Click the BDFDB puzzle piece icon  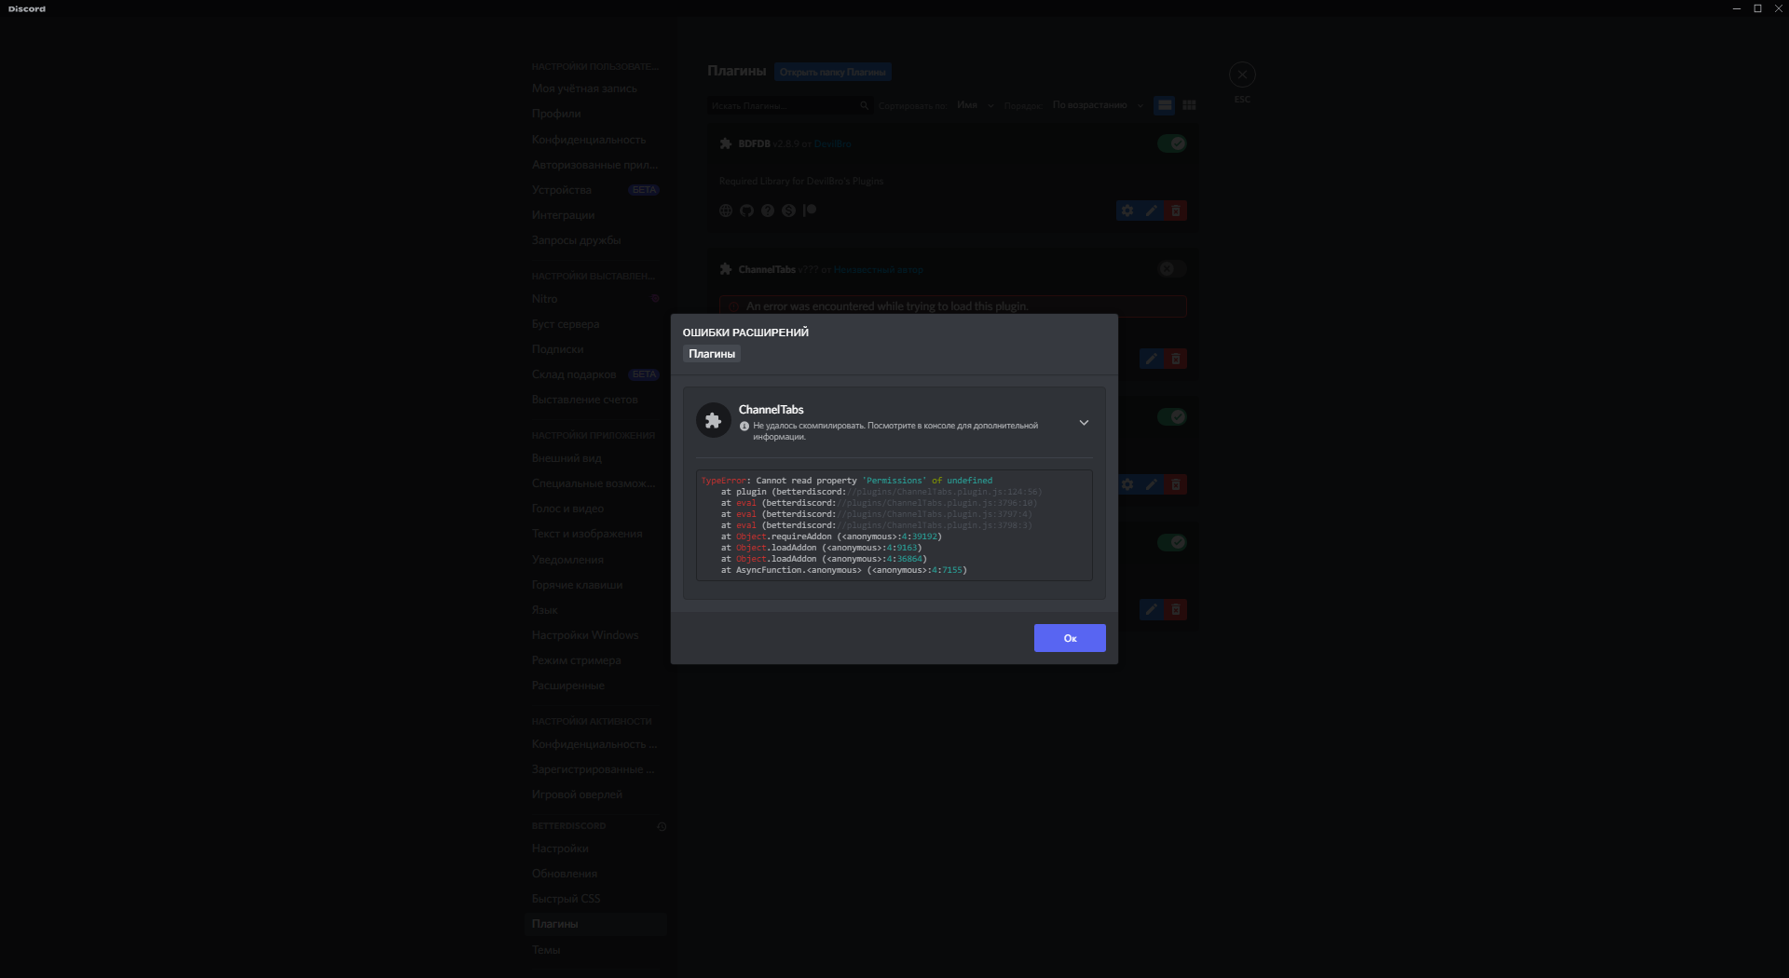726,143
